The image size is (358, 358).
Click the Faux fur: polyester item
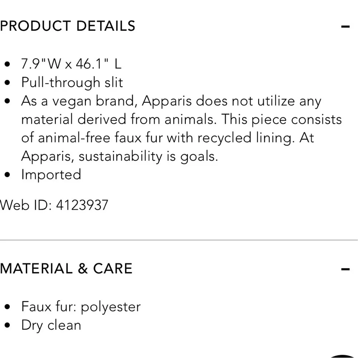[x=81, y=307]
